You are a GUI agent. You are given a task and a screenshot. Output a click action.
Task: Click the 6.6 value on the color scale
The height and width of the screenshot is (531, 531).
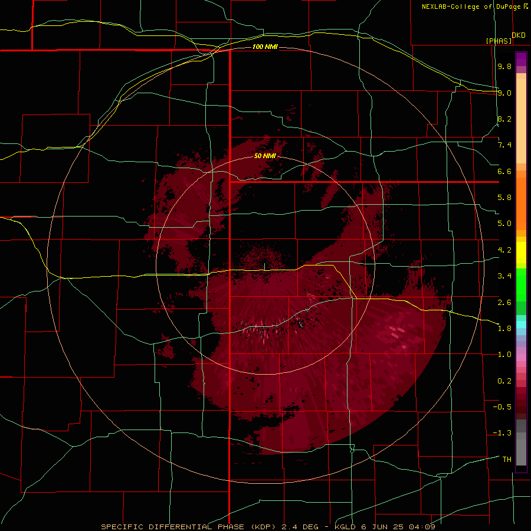tap(504, 171)
